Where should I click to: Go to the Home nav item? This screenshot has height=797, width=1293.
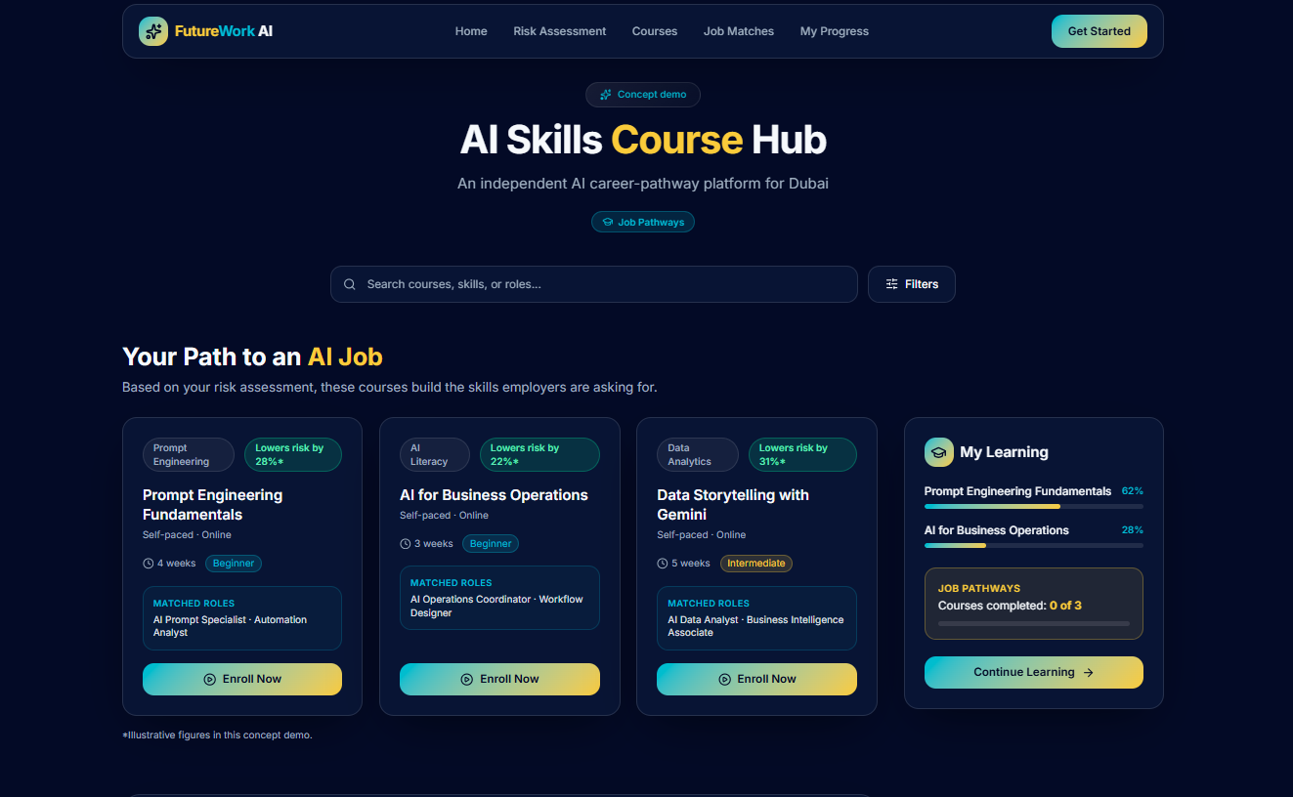[471, 31]
